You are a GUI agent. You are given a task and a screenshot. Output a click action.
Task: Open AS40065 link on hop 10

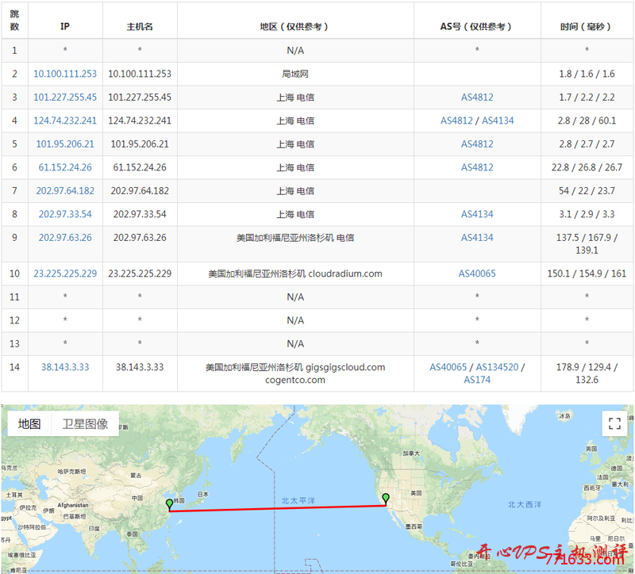pos(479,273)
